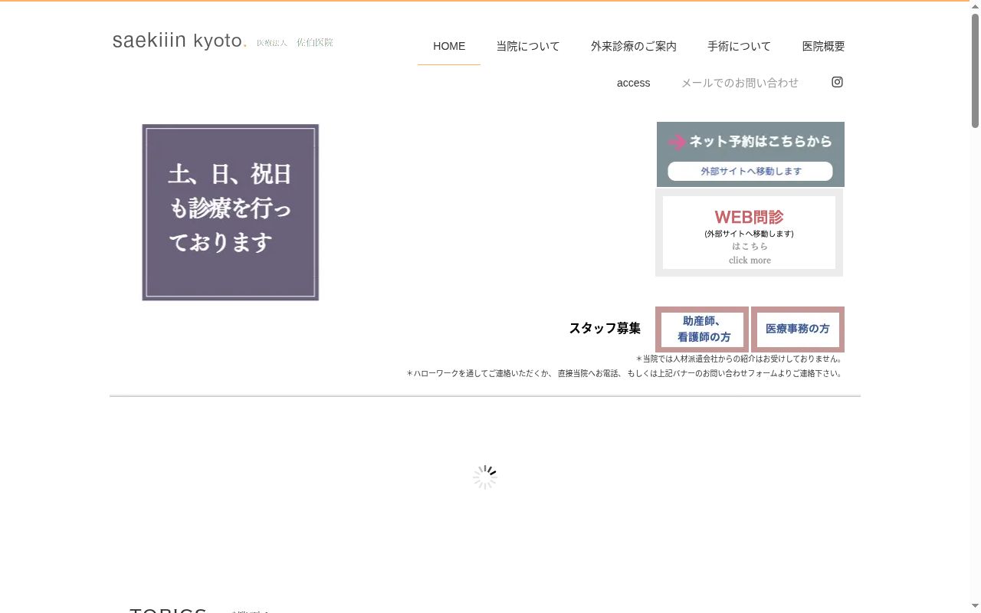This screenshot has height=613, width=981.
Task: Select the HOME menu item
Action: [449, 46]
